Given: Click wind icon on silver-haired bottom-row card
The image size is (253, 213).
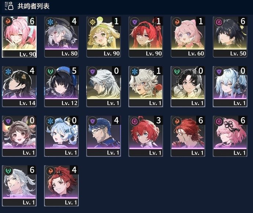Looking at the screenshot, I should coord(8,170).
